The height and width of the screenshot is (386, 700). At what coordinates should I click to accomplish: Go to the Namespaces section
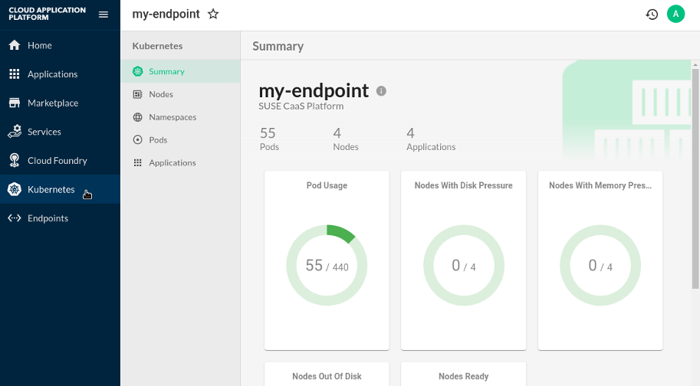point(173,117)
